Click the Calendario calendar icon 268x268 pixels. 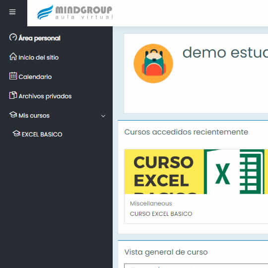click(13, 76)
